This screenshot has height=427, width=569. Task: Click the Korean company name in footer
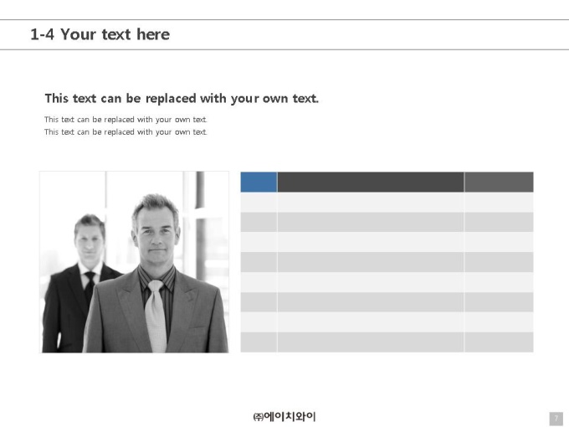284,416
